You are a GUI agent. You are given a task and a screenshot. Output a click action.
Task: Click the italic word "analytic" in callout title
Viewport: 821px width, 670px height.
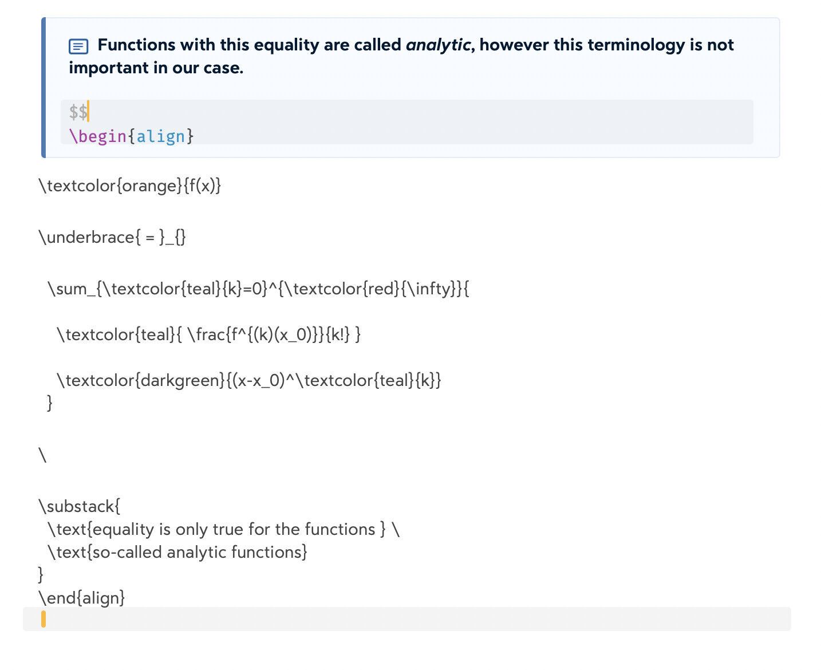click(438, 45)
